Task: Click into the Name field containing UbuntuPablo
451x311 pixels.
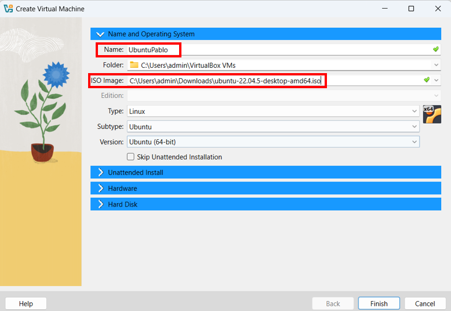Action: click(278, 50)
